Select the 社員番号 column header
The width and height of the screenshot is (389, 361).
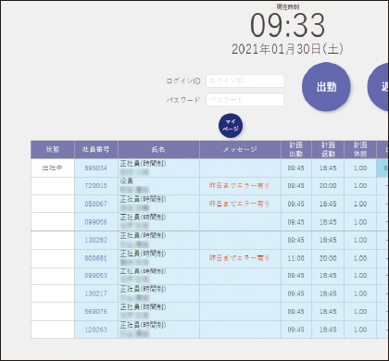[96, 150]
